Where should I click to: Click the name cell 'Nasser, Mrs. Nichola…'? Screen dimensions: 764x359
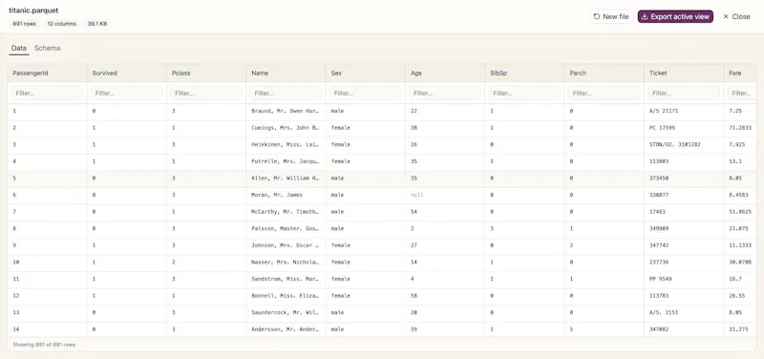click(x=285, y=262)
